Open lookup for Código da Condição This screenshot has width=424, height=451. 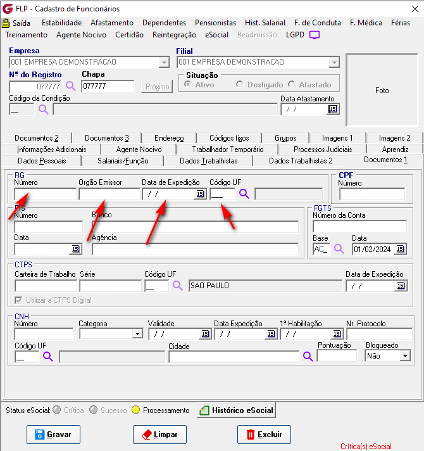tap(44, 110)
